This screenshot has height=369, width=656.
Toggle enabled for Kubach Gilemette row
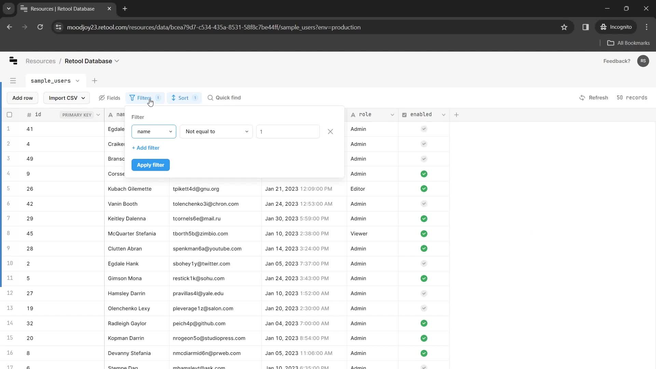[x=424, y=189]
